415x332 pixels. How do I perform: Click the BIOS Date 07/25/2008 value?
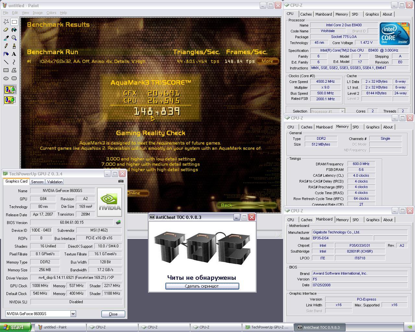(360, 285)
